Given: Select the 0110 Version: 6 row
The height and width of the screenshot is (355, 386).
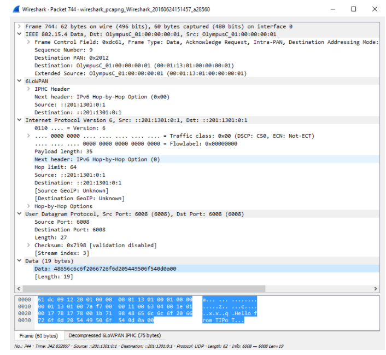Looking at the screenshot, I should pos(206,128).
